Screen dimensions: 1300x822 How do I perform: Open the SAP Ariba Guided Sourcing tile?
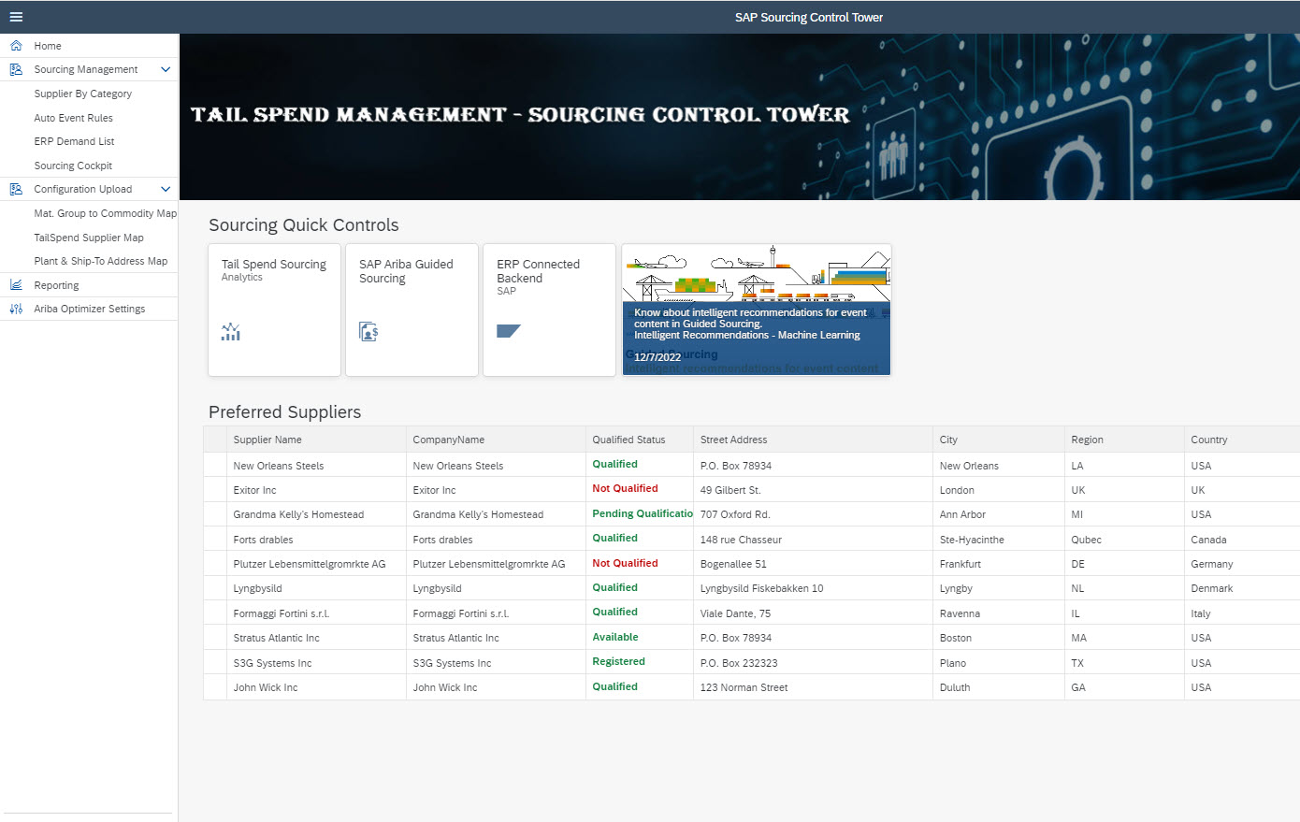click(x=412, y=310)
